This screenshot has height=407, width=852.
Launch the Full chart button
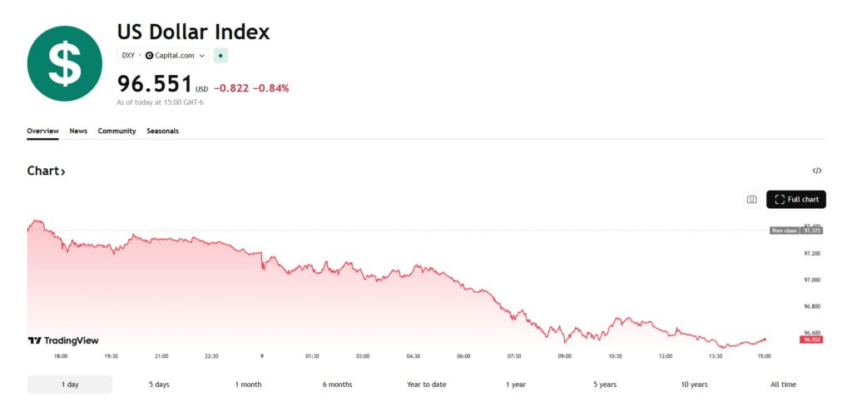(x=796, y=200)
